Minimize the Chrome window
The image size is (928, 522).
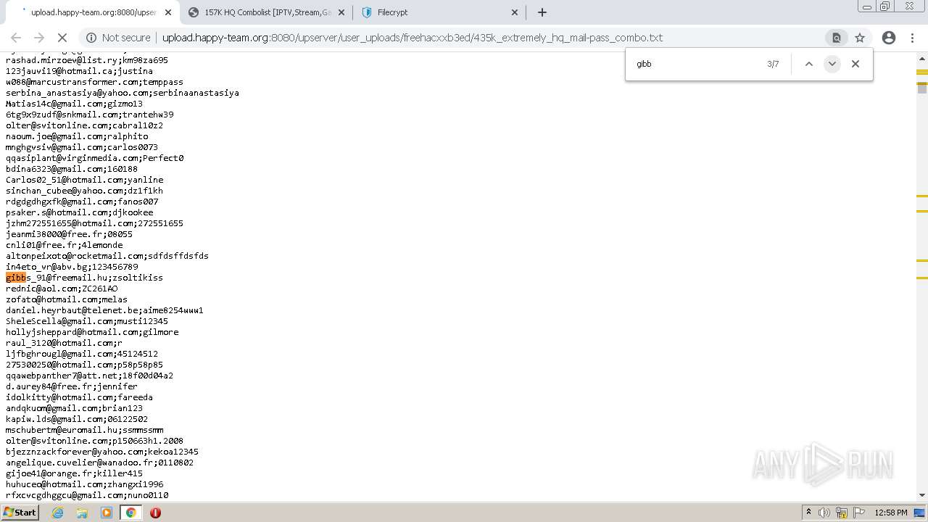pyautogui.click(x=866, y=7)
